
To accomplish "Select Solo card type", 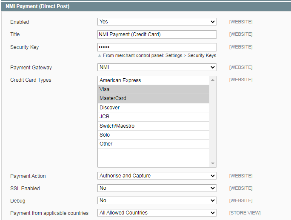I will click(x=153, y=135).
